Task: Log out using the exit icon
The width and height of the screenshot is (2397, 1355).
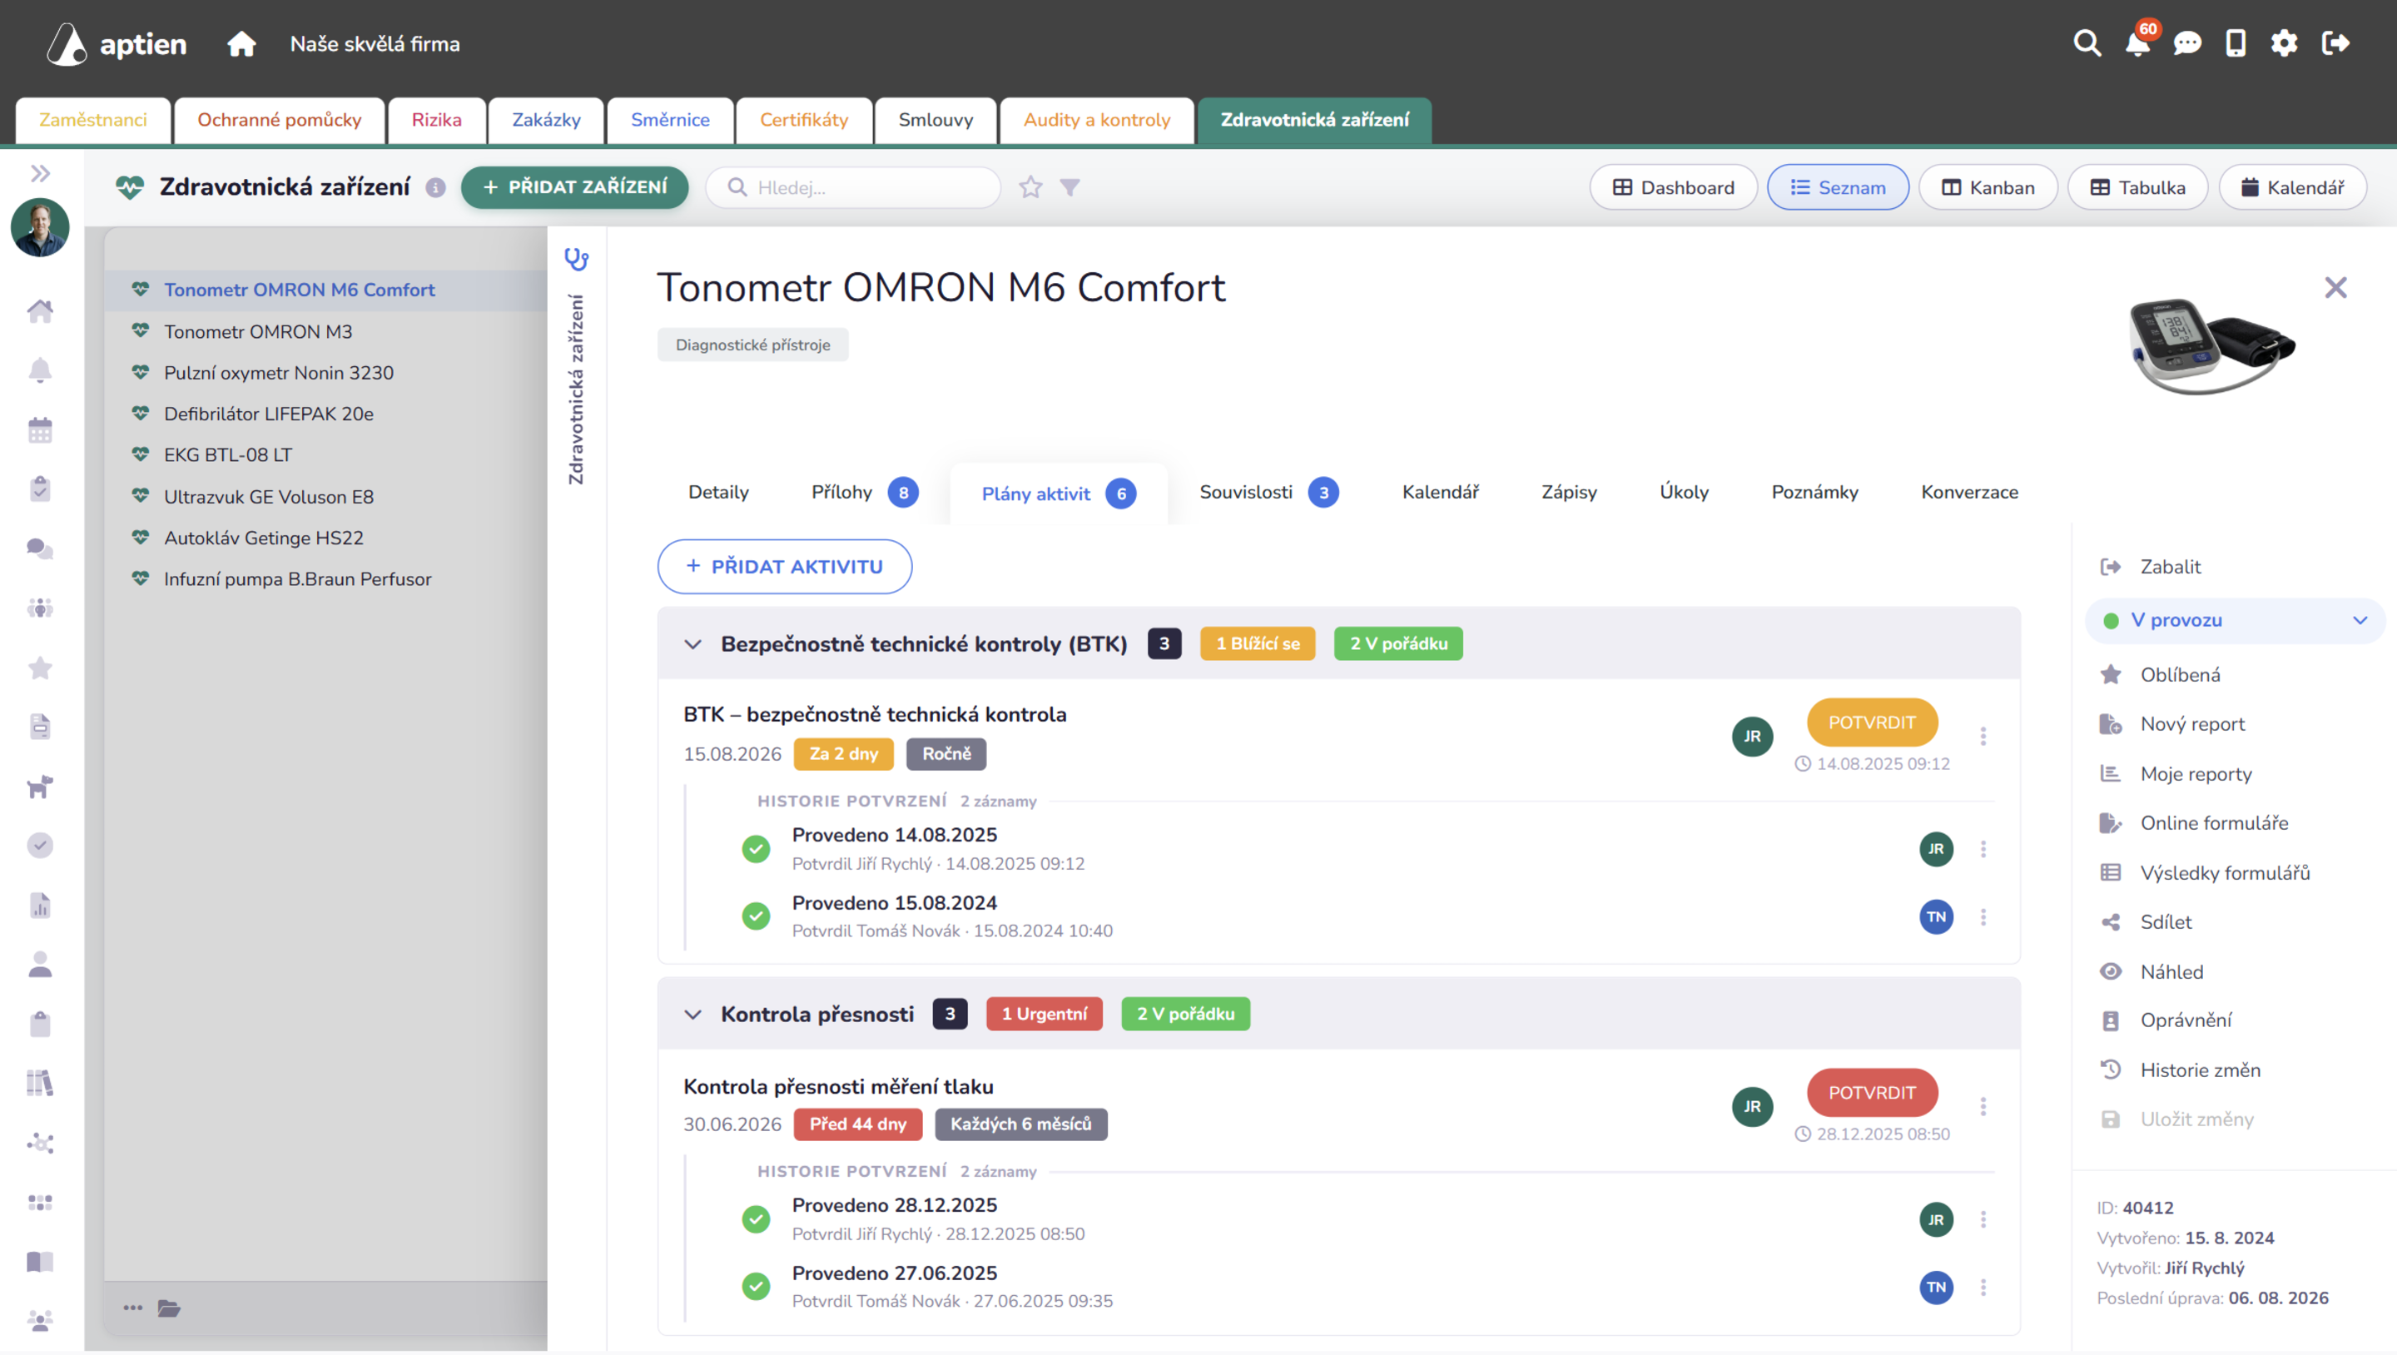Action: 2335,44
